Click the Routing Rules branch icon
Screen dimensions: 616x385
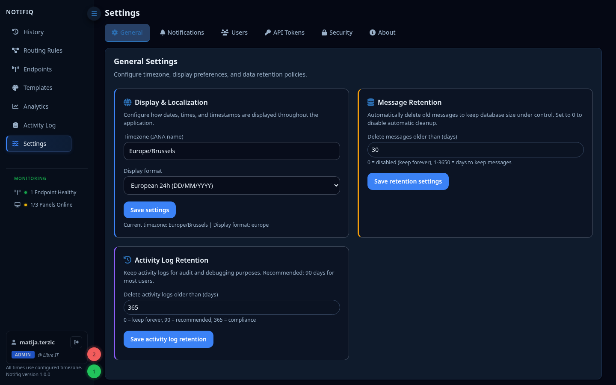pos(15,50)
